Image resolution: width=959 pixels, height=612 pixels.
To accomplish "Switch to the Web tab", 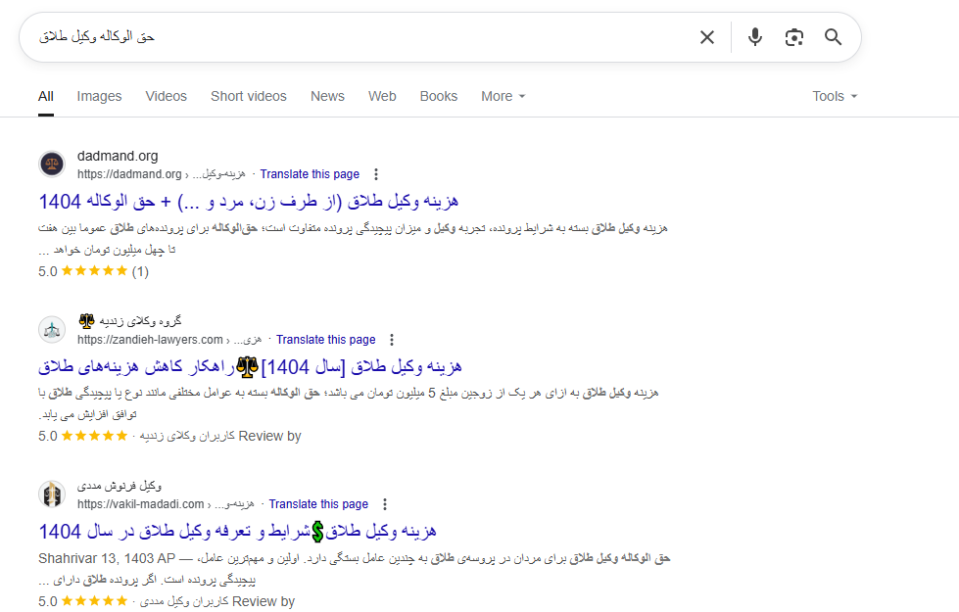I will pyautogui.click(x=382, y=97).
